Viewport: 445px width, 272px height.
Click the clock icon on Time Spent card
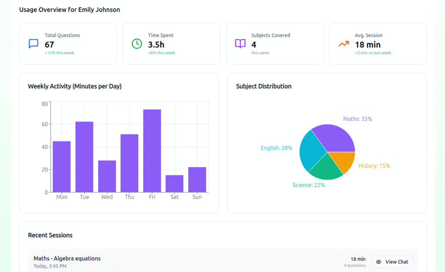pyautogui.click(x=136, y=43)
